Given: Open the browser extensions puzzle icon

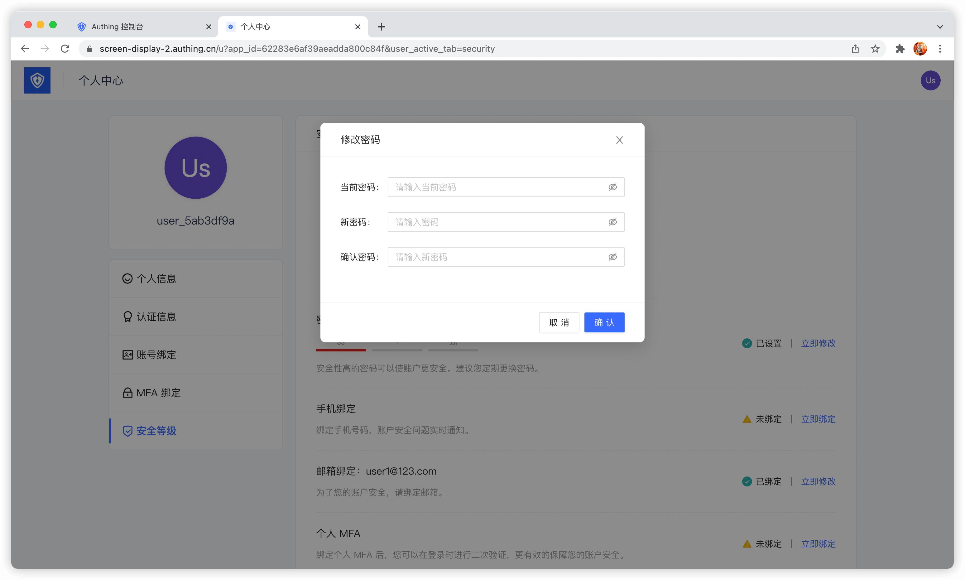Looking at the screenshot, I should pos(900,48).
